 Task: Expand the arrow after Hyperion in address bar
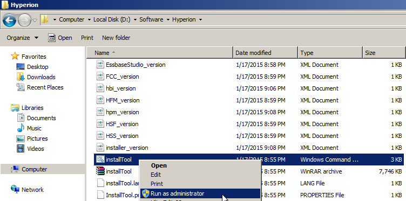[x=200, y=19]
